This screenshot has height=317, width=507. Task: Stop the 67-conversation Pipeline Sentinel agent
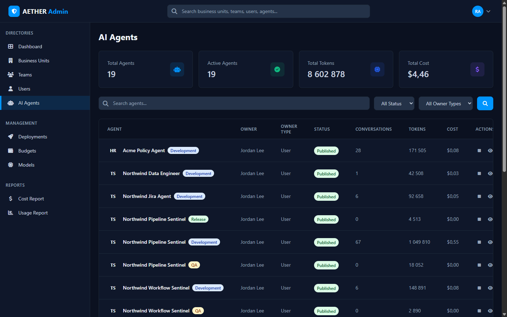point(479,242)
